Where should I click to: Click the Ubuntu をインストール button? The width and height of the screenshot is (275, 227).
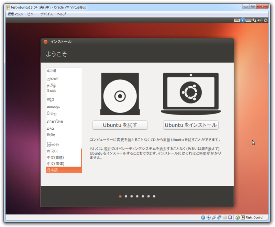point(191,125)
